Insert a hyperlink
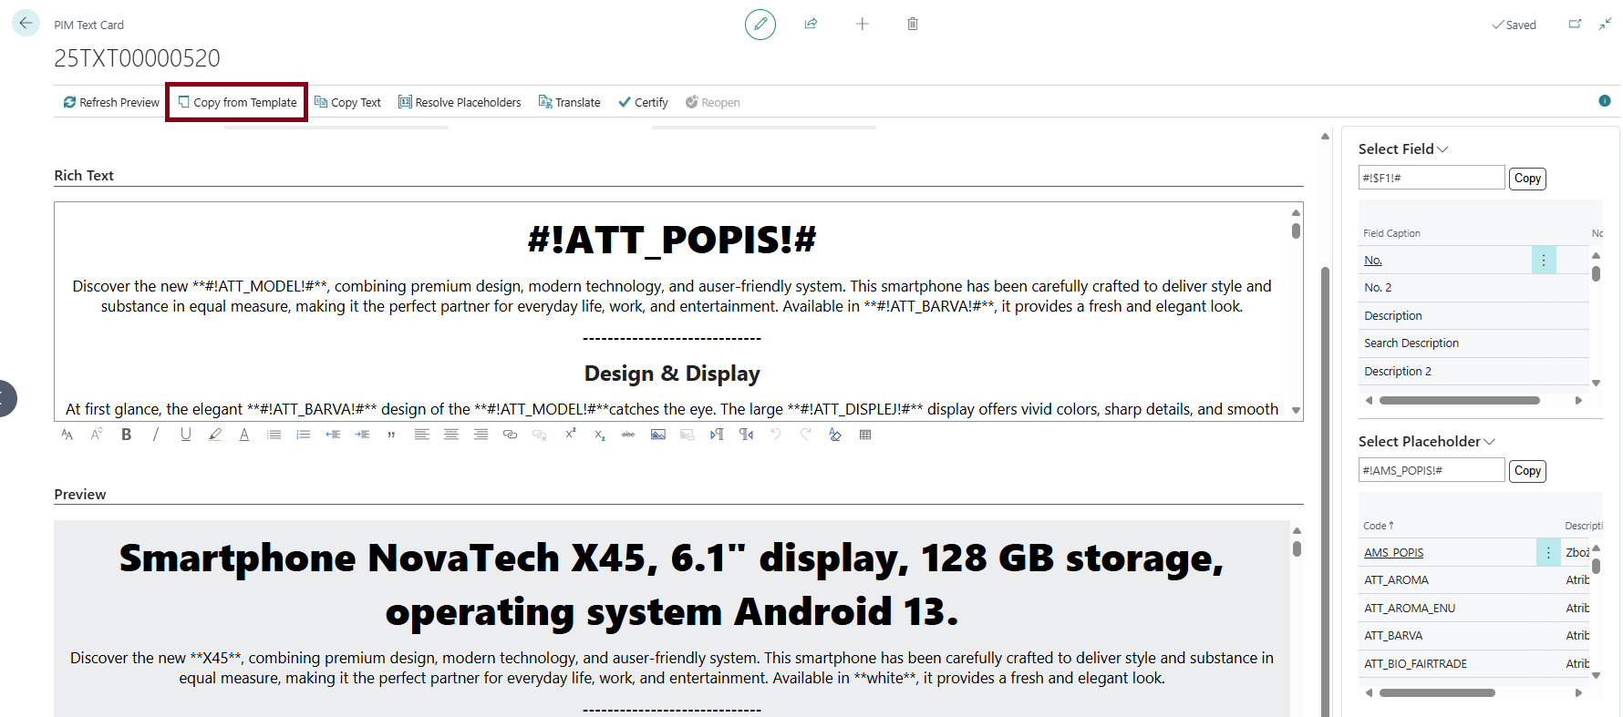This screenshot has height=717, width=1623. coord(511,435)
